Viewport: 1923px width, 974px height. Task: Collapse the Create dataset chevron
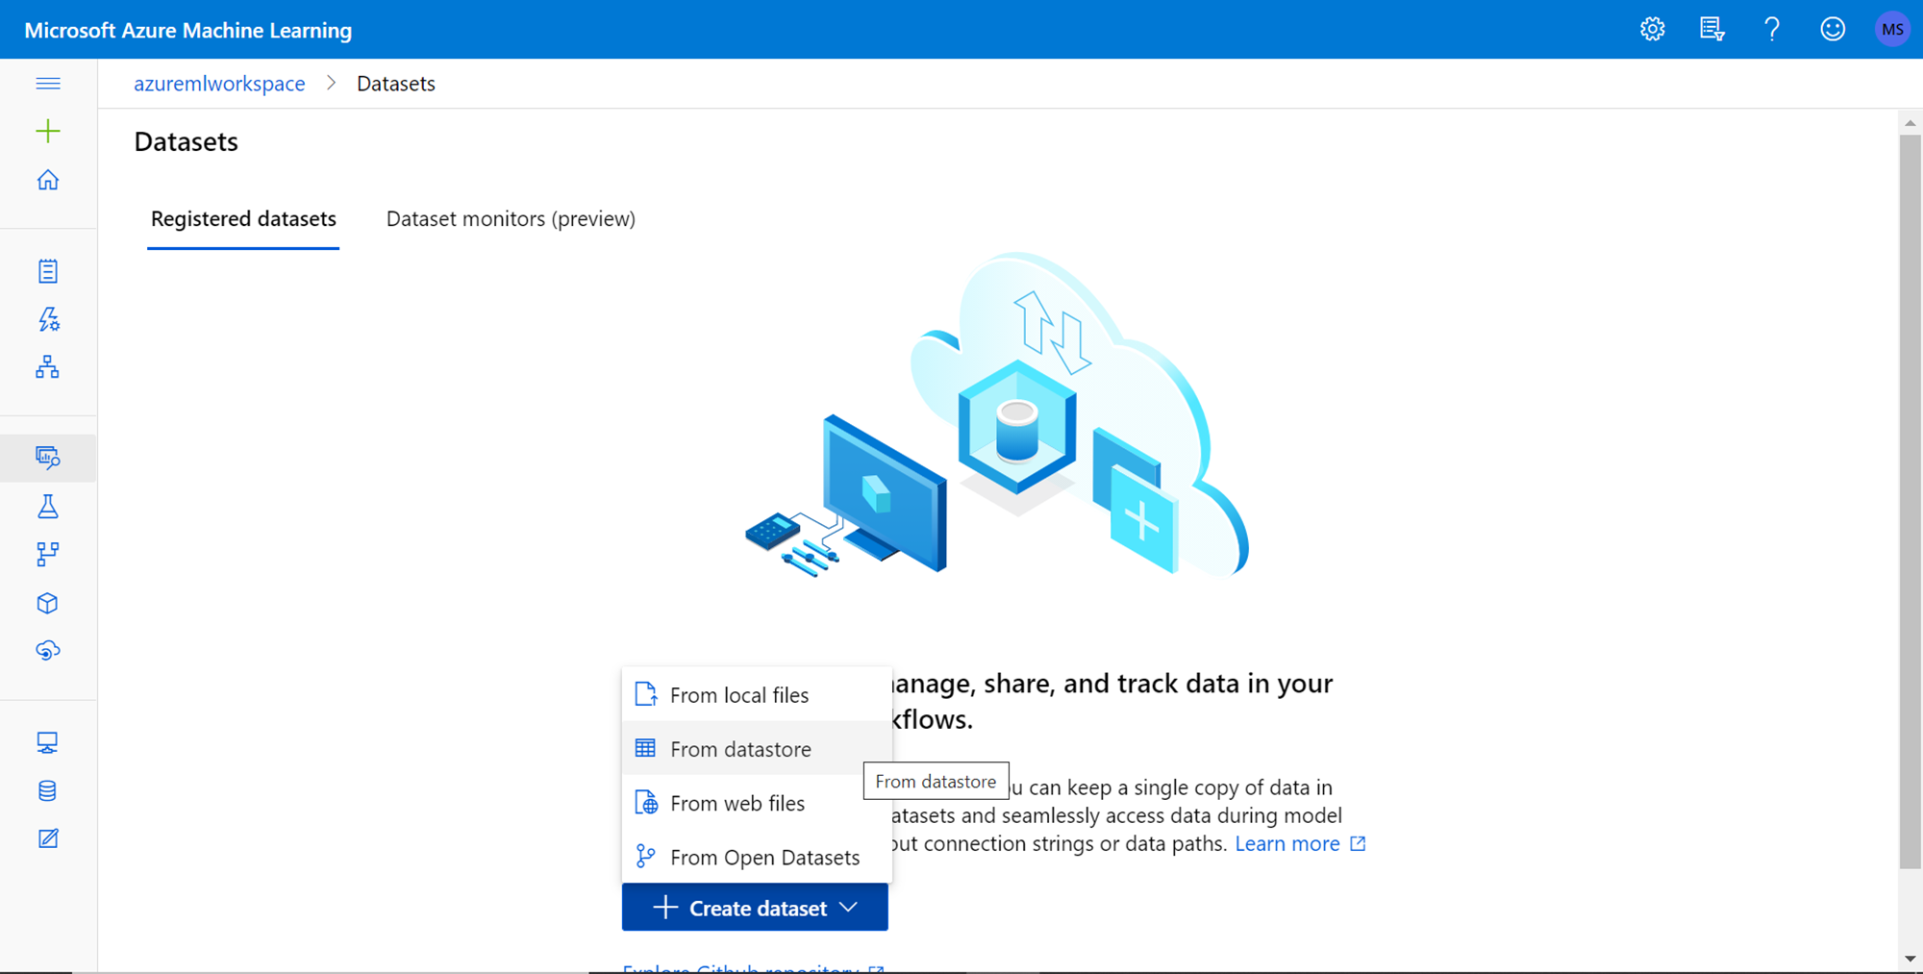point(848,908)
